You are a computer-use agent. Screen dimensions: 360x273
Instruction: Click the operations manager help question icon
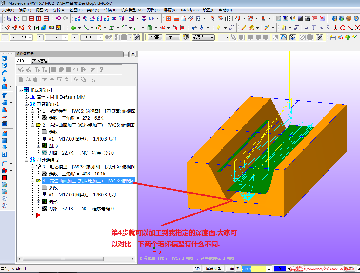[101, 69]
